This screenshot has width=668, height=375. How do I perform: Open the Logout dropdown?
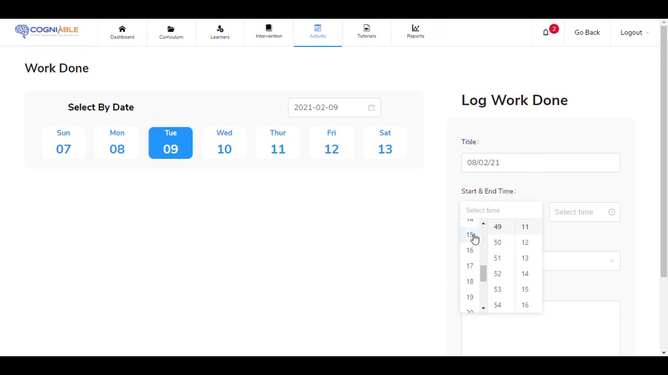635,32
